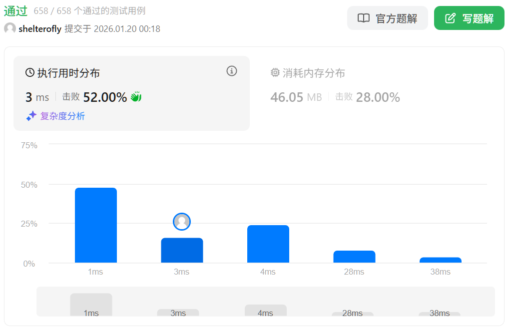Open the 官方题解 official solution
Image resolution: width=508 pixels, height=328 pixels.
[x=387, y=18]
